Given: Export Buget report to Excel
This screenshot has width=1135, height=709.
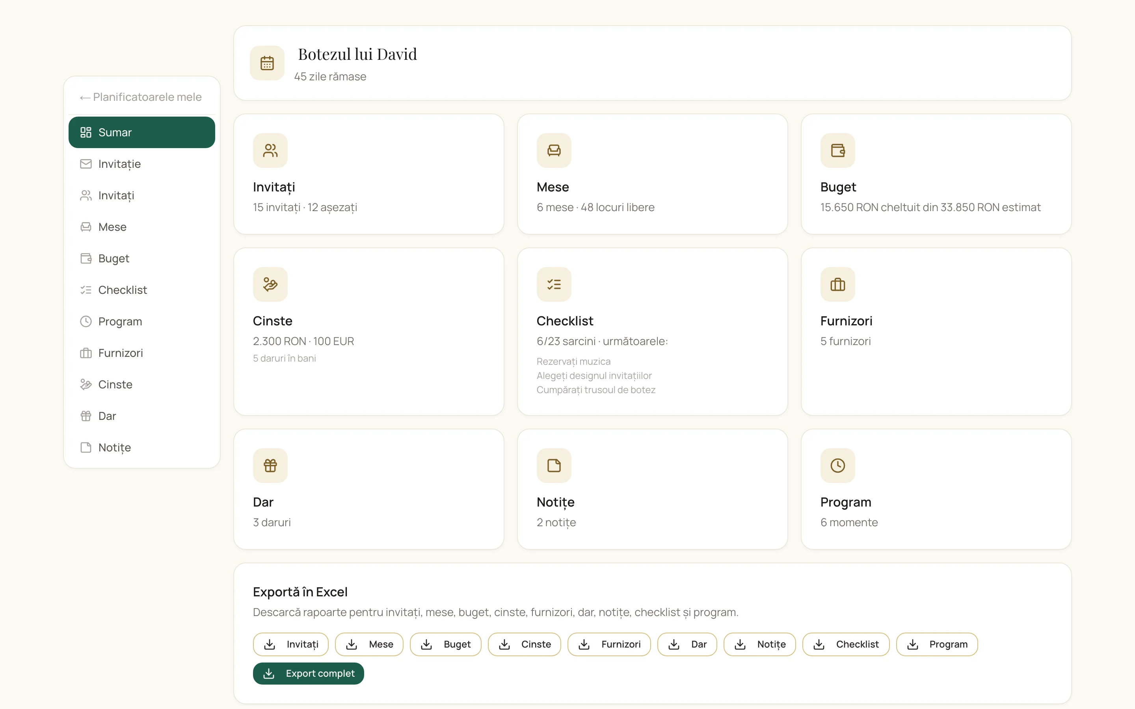Looking at the screenshot, I should pos(446,644).
